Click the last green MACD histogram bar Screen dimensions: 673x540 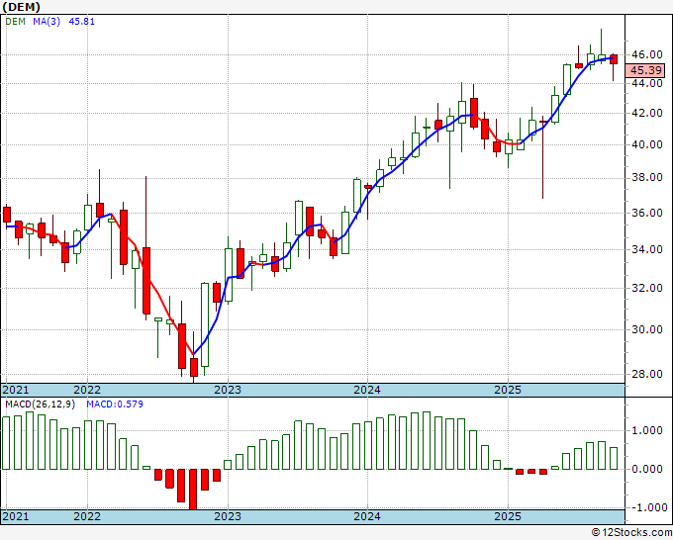point(614,458)
